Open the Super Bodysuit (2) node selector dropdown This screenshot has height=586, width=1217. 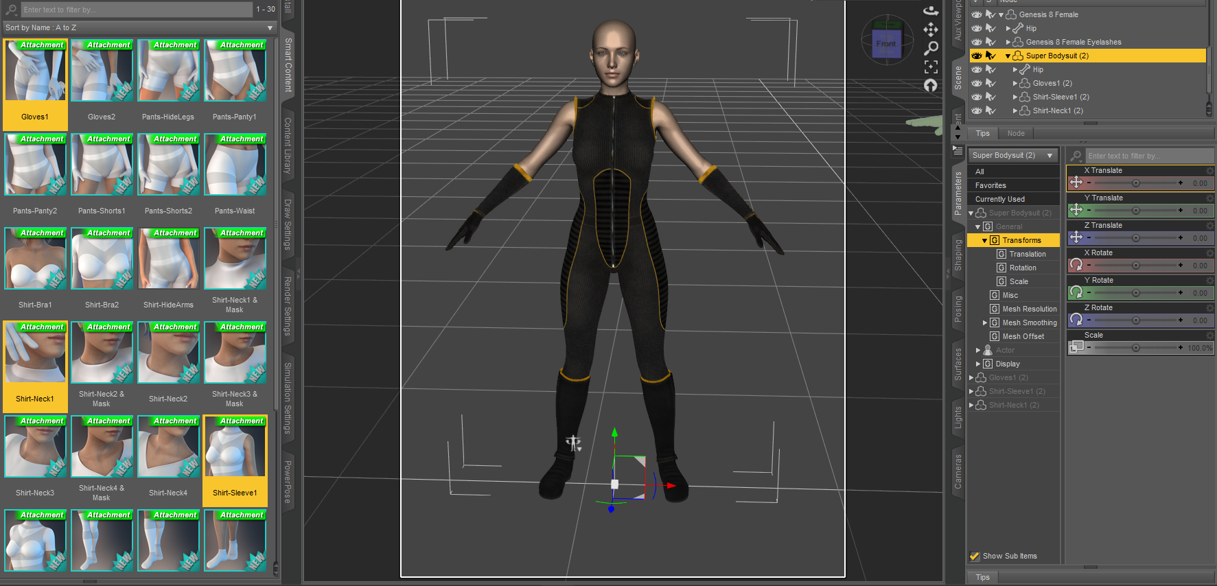[x=1012, y=156]
